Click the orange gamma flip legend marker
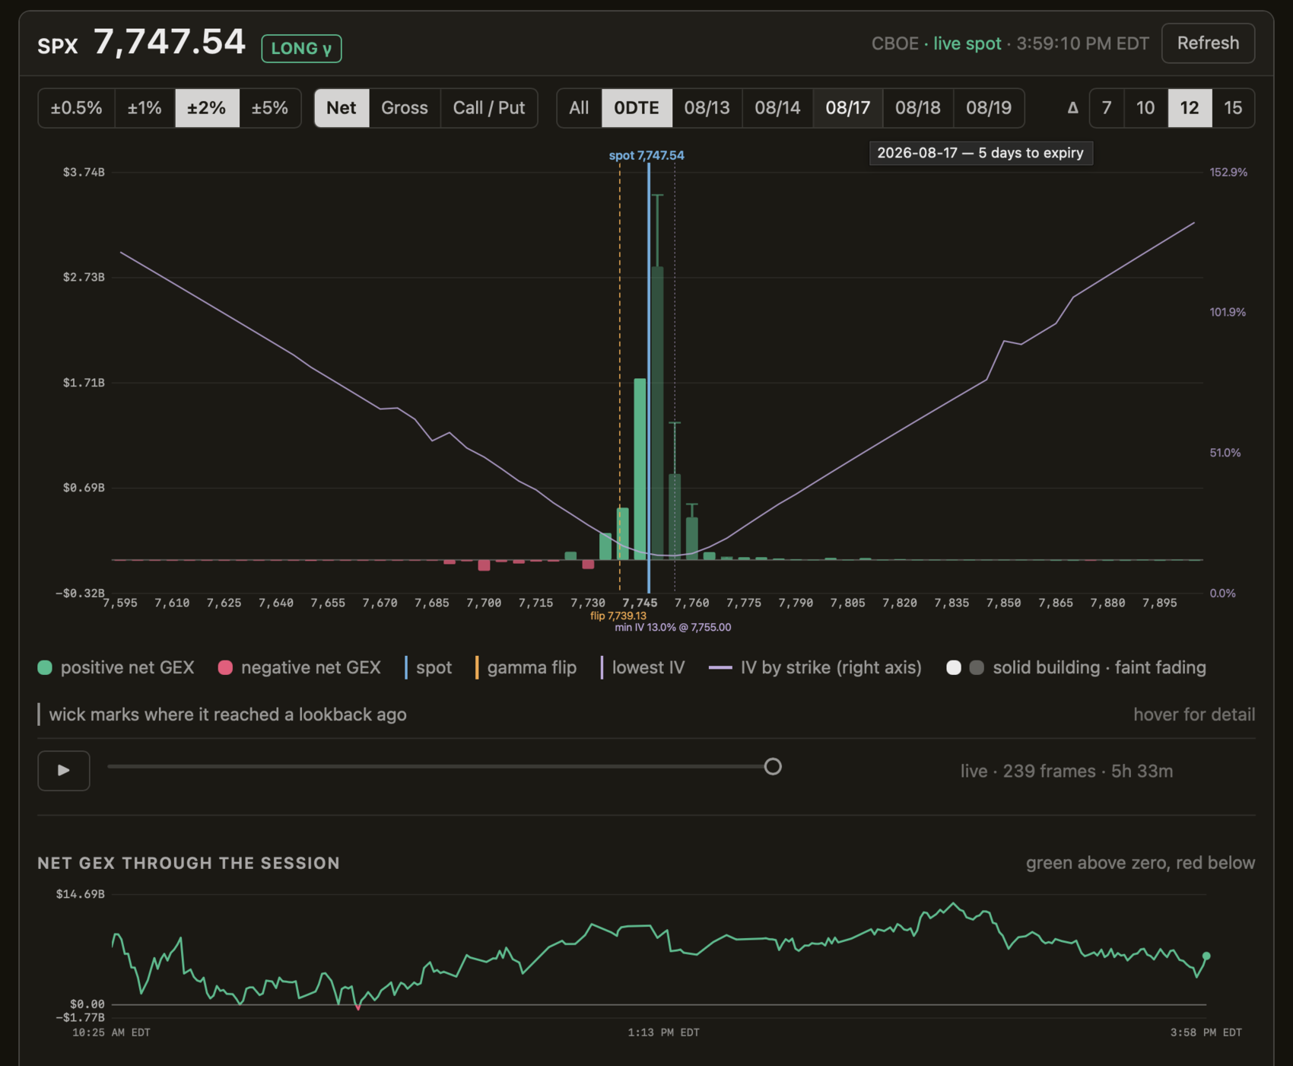Image resolution: width=1293 pixels, height=1066 pixels. click(477, 668)
